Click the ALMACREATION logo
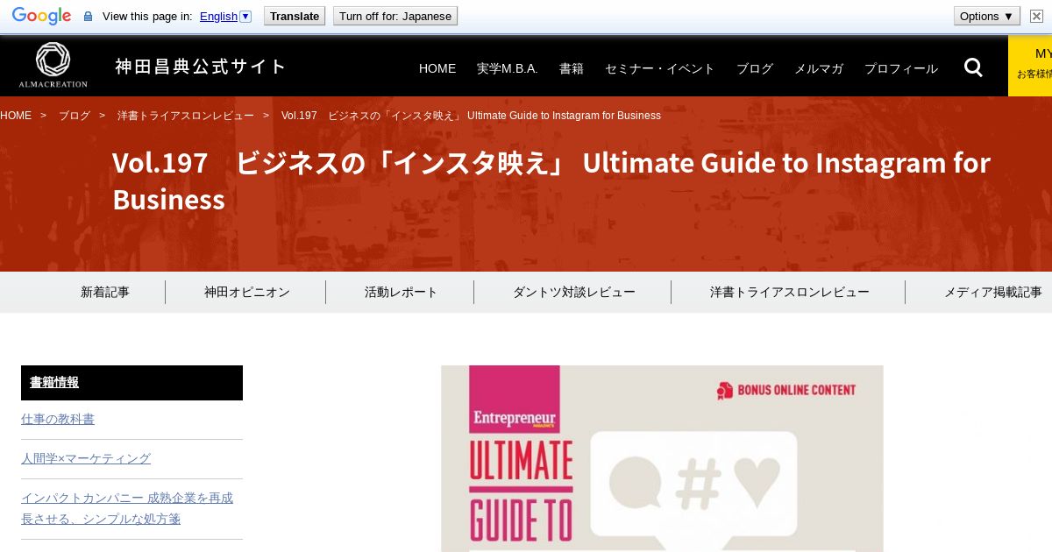 [53, 66]
